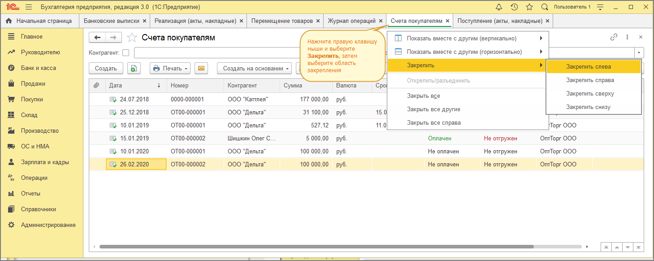Viewport: 654px width, 261px height.
Task: Send invoice by email envelope icon
Action: [201, 68]
